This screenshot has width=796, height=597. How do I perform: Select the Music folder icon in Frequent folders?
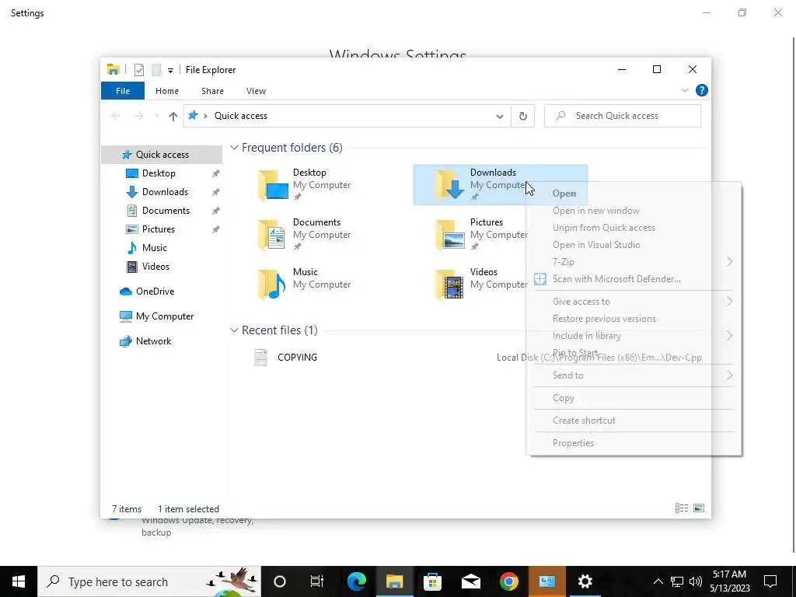click(x=273, y=285)
